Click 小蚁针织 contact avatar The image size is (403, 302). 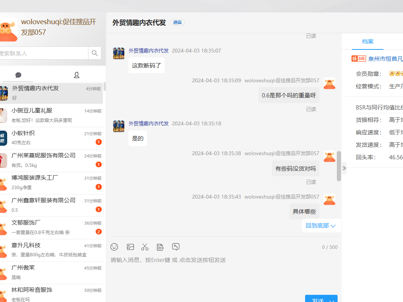(3, 138)
